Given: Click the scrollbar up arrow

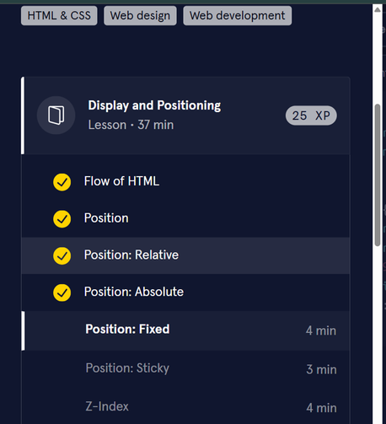Looking at the screenshot, I should pos(378,10).
